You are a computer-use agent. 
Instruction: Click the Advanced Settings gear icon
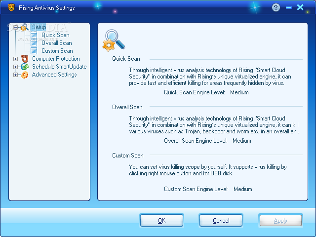point(25,75)
